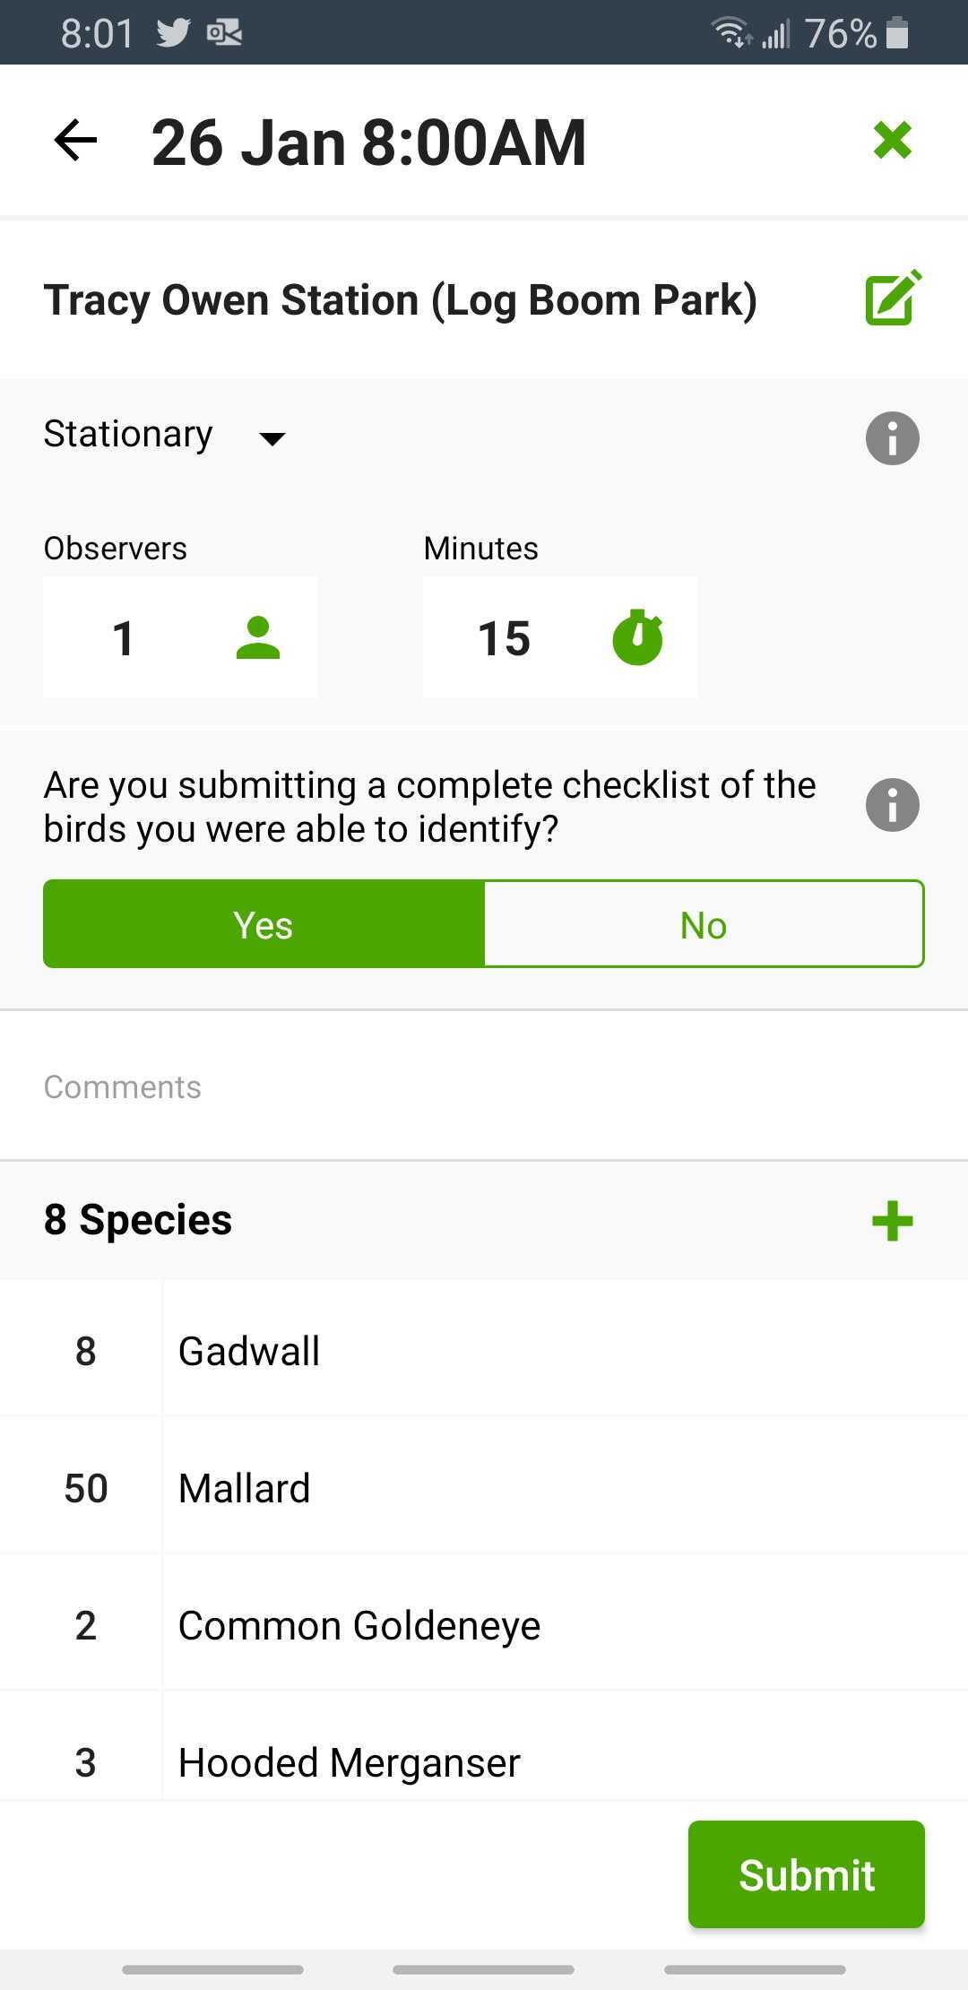Viewport: 968px width, 1990px height.
Task: Submit the checklist
Action: 806,1873
